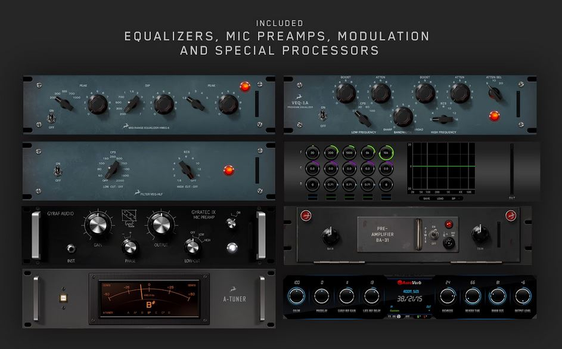The width and height of the screenshot is (562, 349).
Task: Click the COLOR knob on AuraVerb
Action: point(297,297)
